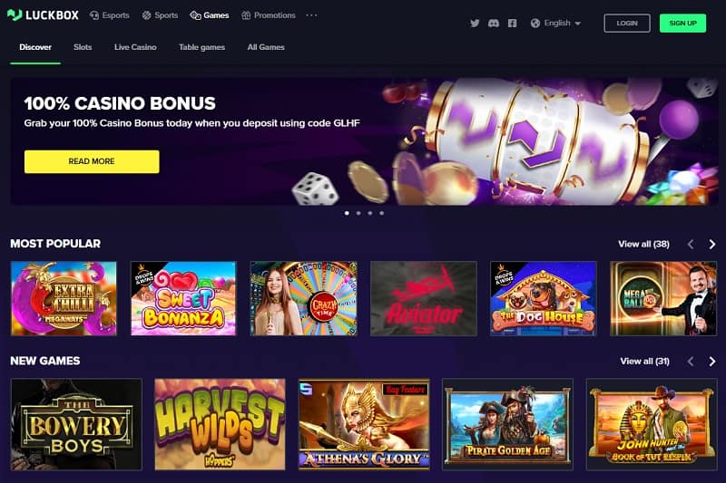Open the Facebook social icon
Screen dimensions: 726x483
pos(512,24)
